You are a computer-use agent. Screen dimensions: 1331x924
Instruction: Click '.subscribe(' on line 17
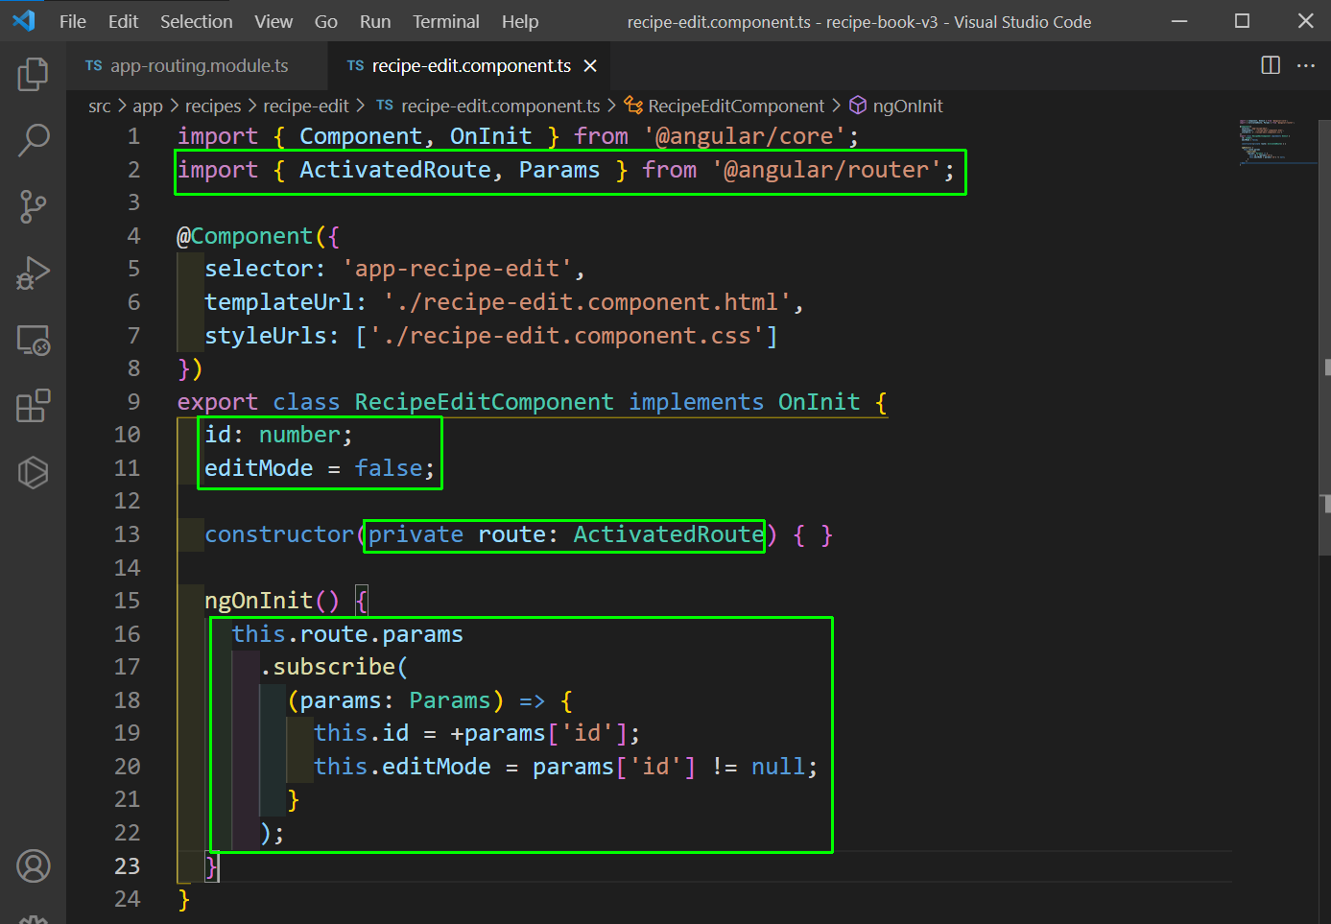point(334,667)
